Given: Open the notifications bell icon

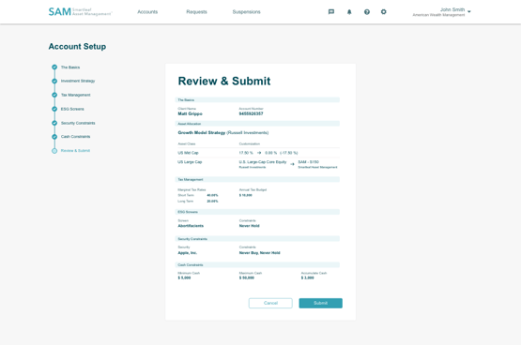Looking at the screenshot, I should coord(349,12).
